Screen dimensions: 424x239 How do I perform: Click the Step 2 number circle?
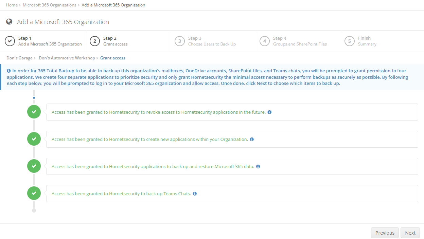tap(95, 41)
